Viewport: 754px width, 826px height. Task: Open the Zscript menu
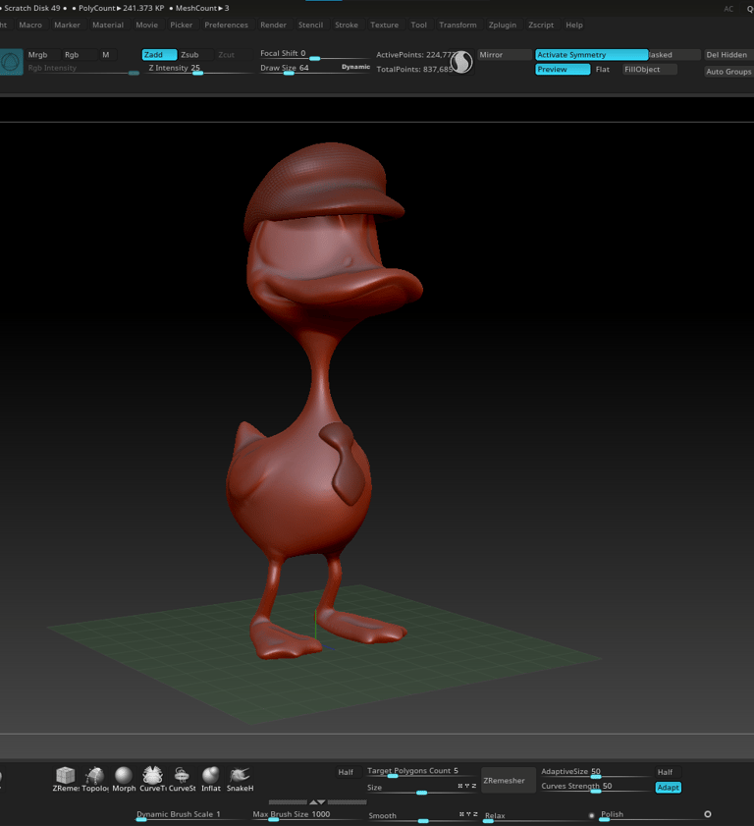(x=541, y=25)
